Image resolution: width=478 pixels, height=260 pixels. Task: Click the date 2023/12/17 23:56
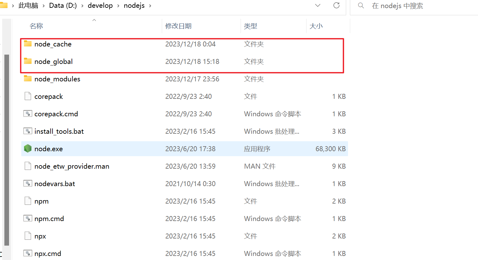click(192, 79)
